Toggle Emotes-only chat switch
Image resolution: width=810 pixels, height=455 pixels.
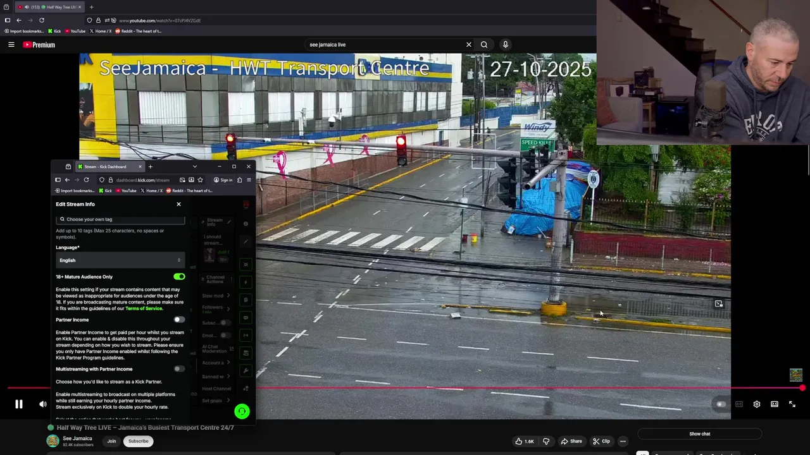[224, 336]
